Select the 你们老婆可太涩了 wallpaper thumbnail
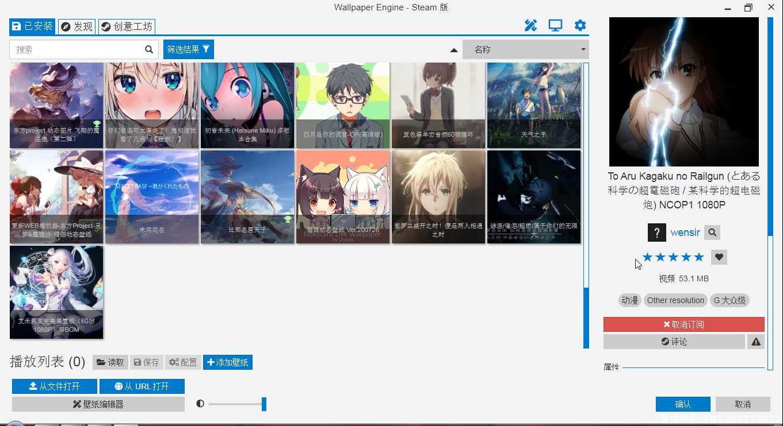This screenshot has height=426, width=783. coord(152,105)
